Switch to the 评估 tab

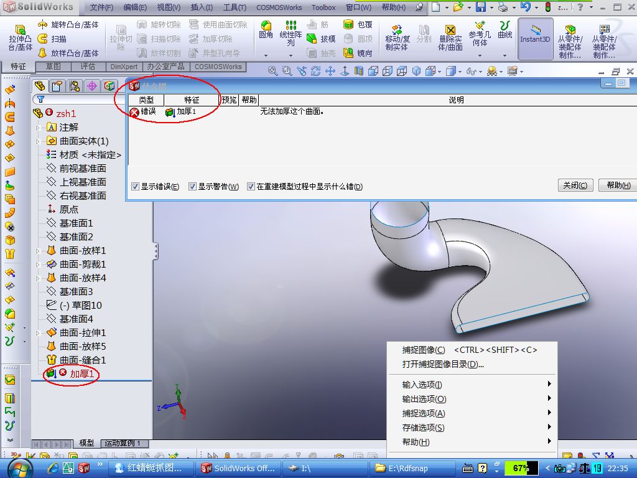tap(88, 66)
